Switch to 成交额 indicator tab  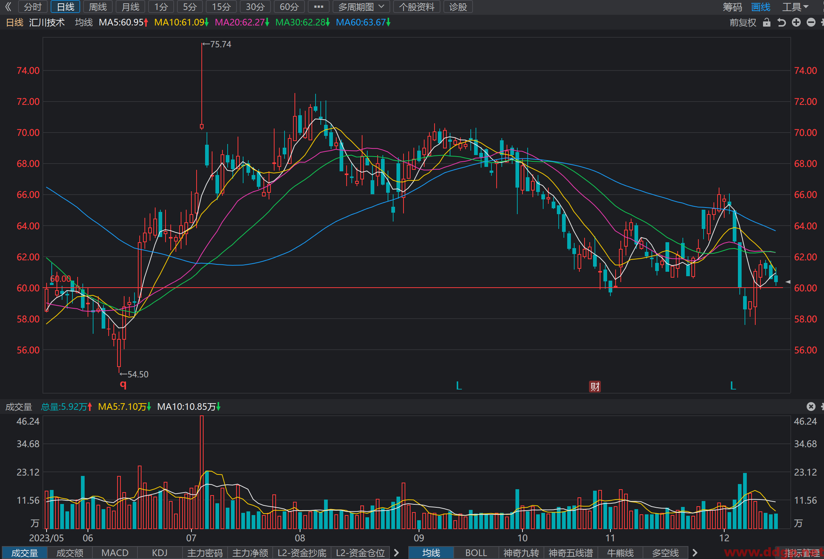pos(70,553)
